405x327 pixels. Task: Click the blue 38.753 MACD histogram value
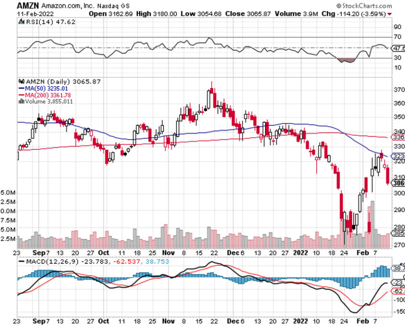[157, 262]
